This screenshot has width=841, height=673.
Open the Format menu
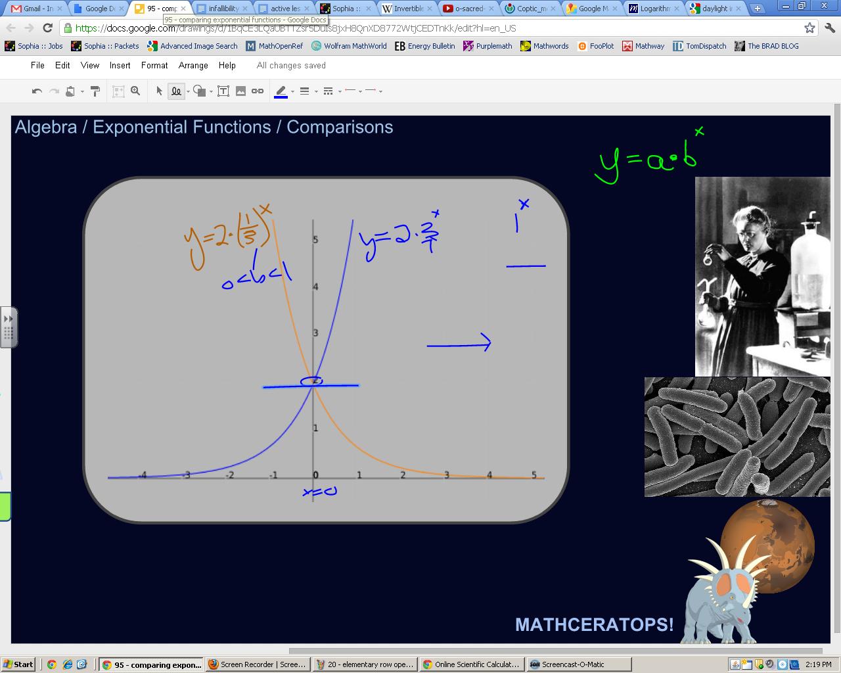click(x=154, y=66)
